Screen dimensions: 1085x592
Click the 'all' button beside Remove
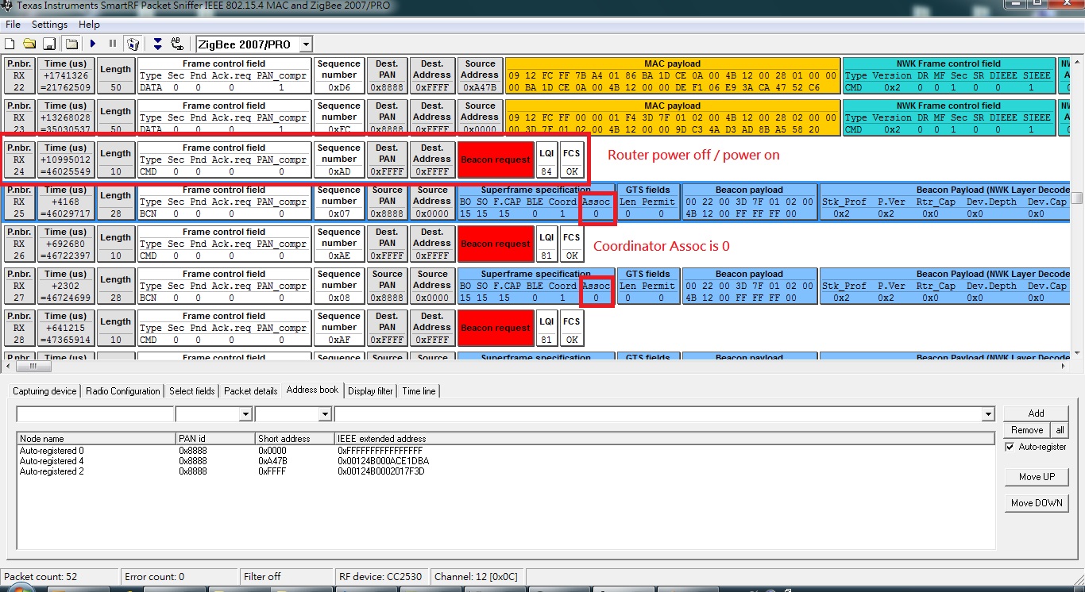click(x=1060, y=430)
